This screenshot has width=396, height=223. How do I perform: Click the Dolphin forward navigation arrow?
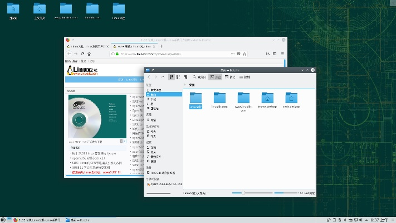click(156, 77)
